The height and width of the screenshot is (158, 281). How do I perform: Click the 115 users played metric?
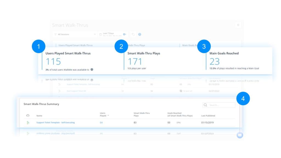pyautogui.click(x=53, y=61)
